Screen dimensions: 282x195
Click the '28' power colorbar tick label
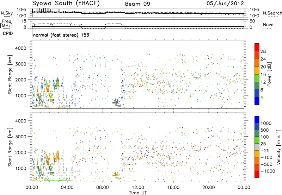pos(263,51)
